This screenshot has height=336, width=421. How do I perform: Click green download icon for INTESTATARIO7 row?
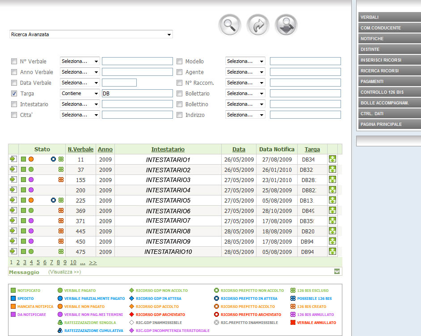point(333,220)
